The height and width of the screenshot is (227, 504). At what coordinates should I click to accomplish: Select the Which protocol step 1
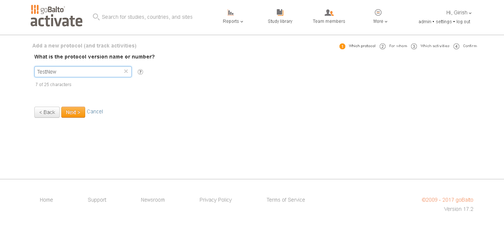(357, 46)
